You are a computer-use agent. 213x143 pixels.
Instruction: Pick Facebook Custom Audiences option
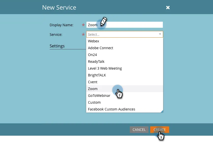(125, 109)
